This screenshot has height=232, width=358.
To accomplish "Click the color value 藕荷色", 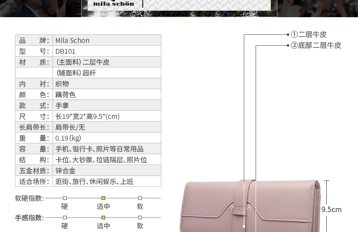I will 65,95.
